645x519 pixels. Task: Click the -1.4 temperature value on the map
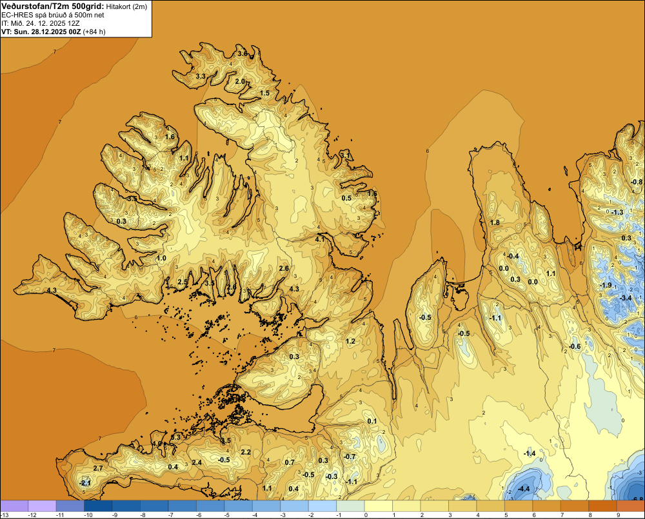[529, 454]
